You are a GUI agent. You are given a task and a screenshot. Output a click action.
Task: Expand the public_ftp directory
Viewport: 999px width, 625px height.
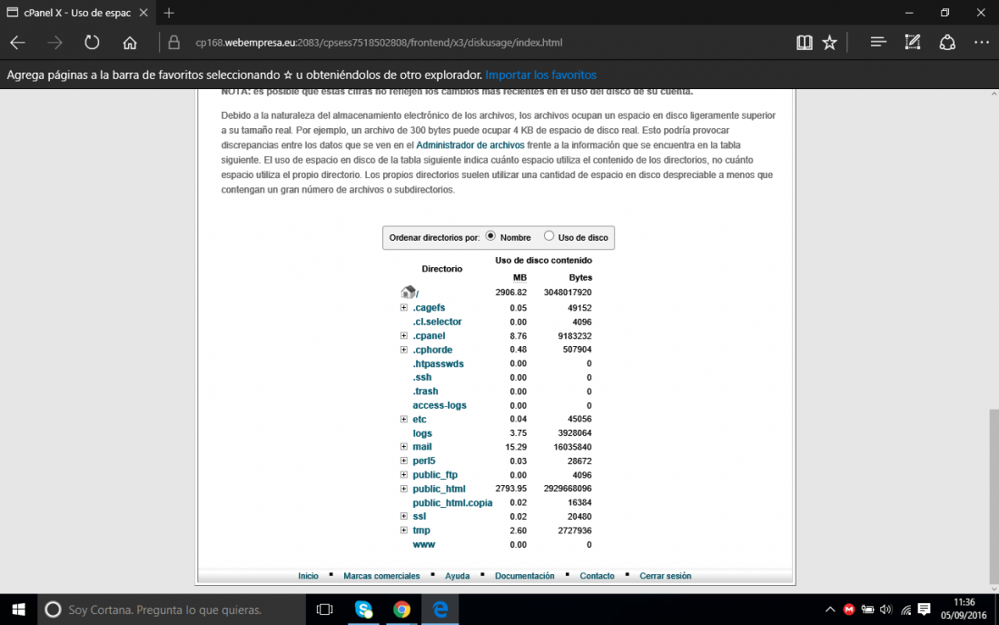403,474
